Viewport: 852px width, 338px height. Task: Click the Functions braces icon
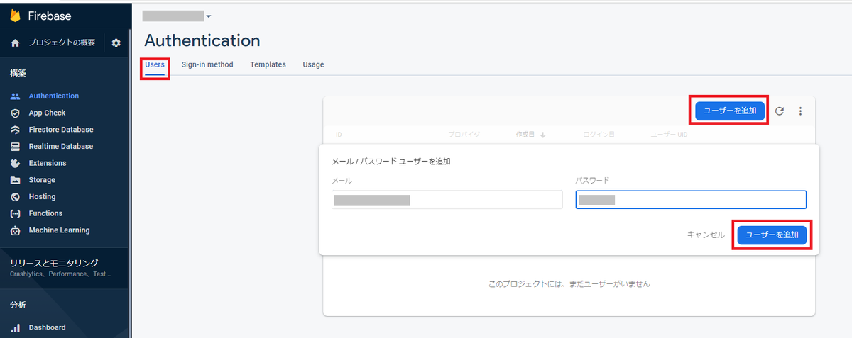pyautogui.click(x=15, y=213)
